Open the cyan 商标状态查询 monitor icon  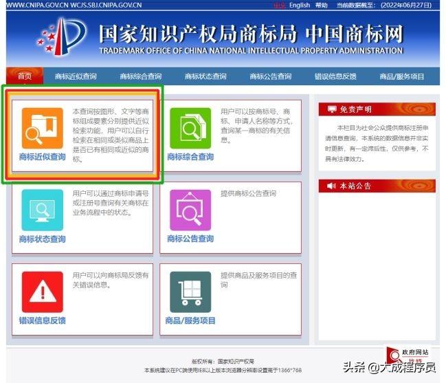[43, 210]
